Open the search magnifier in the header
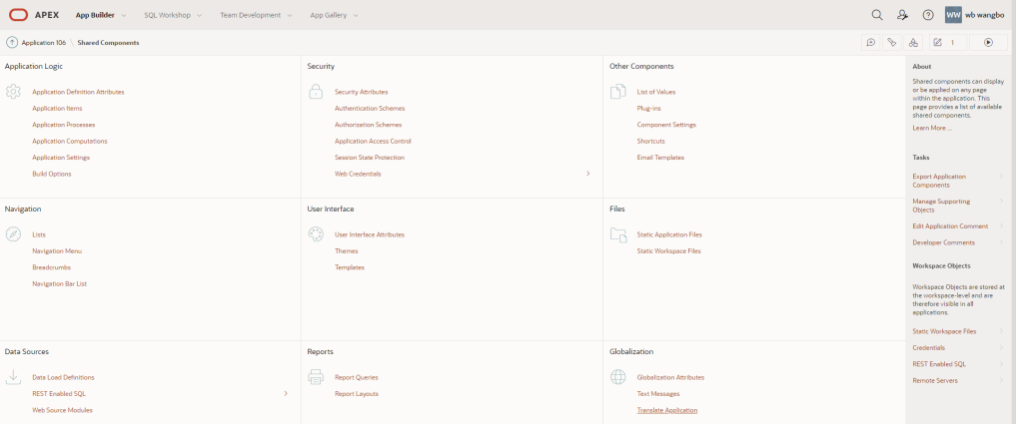This screenshot has height=424, width=1016. pos(877,15)
